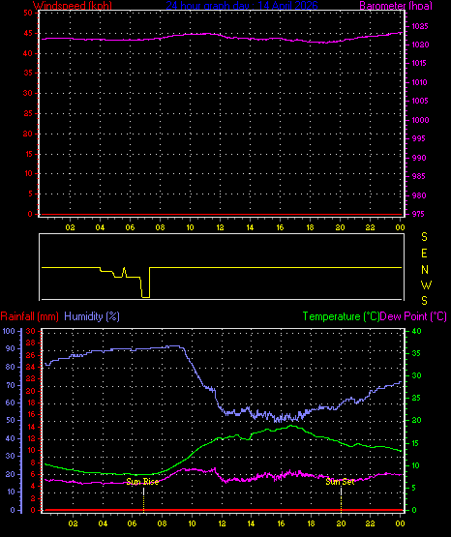Viewport: 451px width, 537px height.
Task: Click the 26 value on rainfall axis
Action: (30, 355)
